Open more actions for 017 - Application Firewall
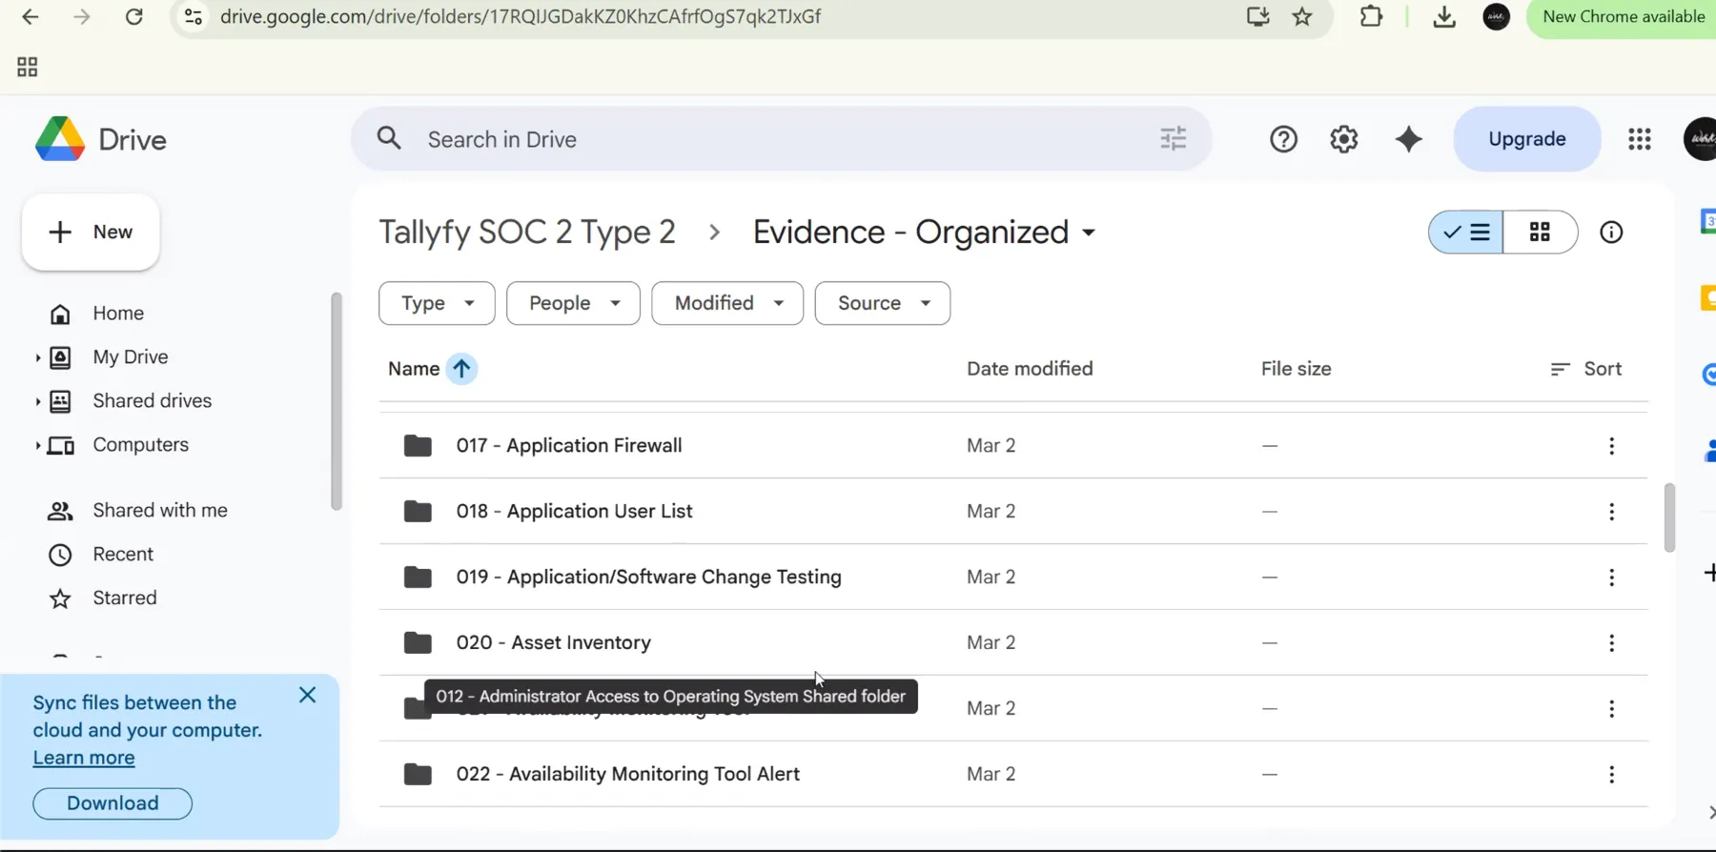 click(1612, 446)
